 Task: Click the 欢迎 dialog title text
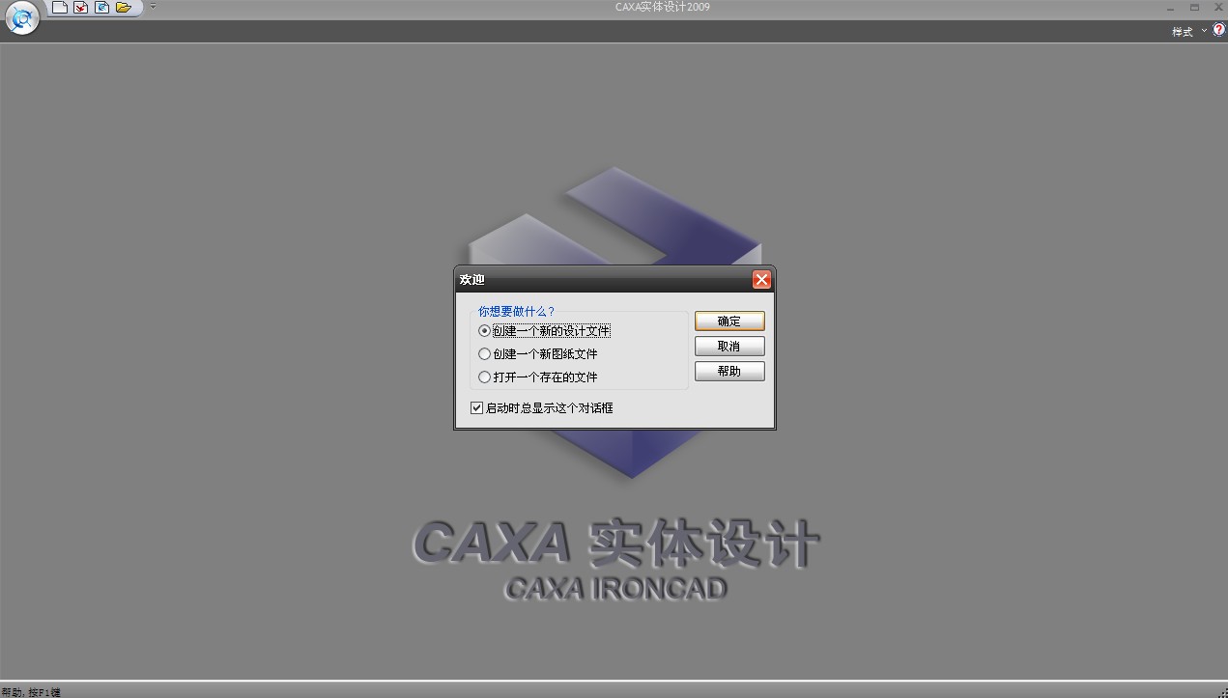[x=472, y=280]
